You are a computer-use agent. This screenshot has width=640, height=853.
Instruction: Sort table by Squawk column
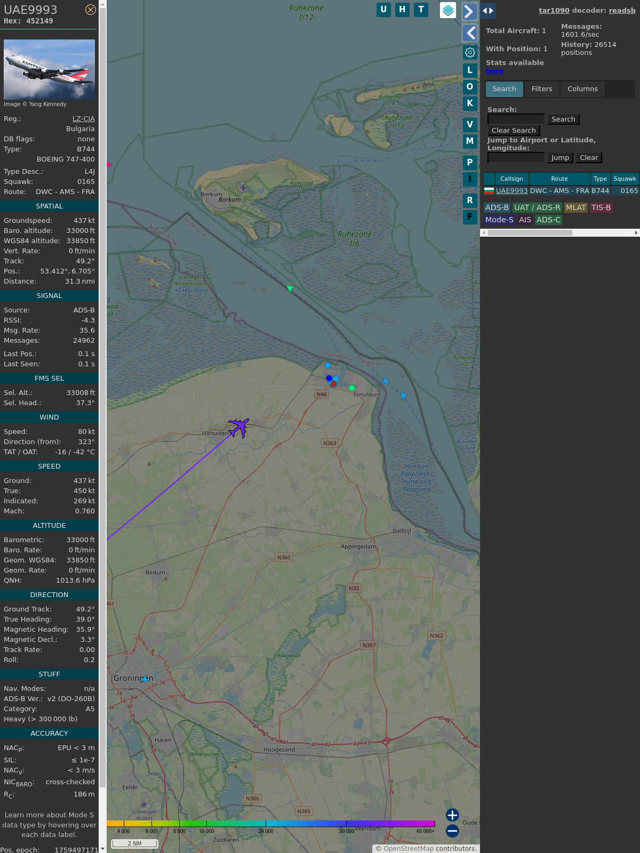pos(625,179)
